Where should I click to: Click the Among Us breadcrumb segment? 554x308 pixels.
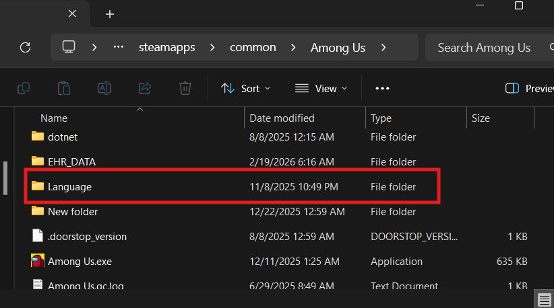pyautogui.click(x=338, y=48)
